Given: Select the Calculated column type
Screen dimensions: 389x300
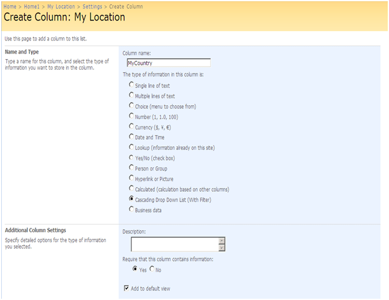Looking at the screenshot, I should [x=131, y=189].
